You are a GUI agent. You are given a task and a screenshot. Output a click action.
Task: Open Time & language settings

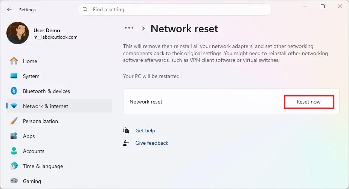pyautogui.click(x=59, y=166)
